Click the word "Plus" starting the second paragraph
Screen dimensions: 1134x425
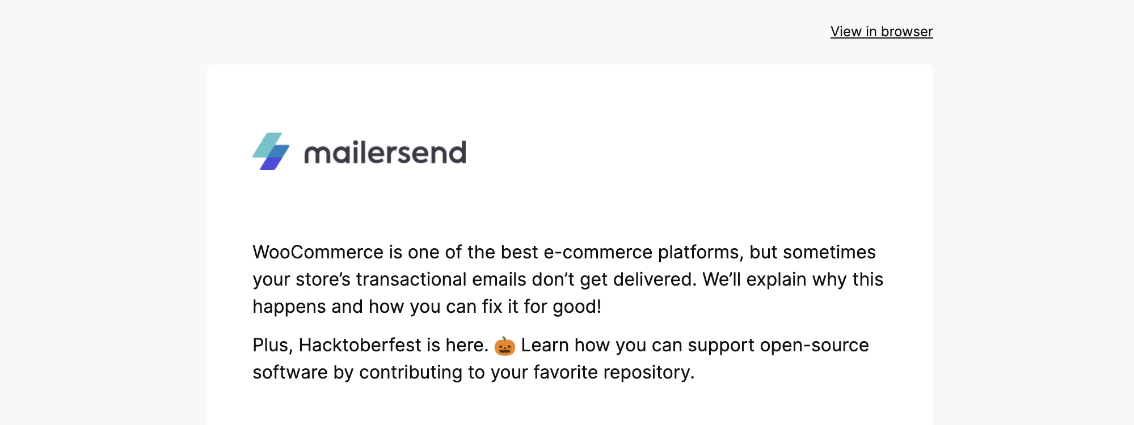(272, 345)
